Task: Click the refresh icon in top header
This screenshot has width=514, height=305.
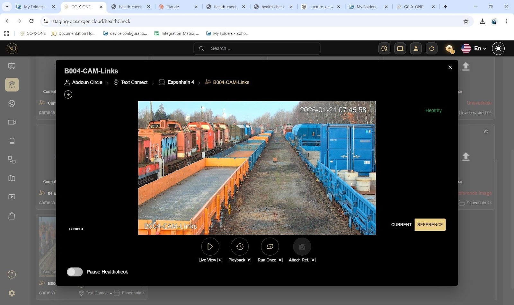Action: pos(431,48)
